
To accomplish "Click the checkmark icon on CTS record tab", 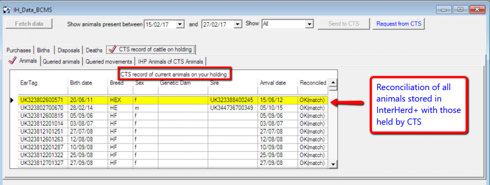I will [x=112, y=49].
